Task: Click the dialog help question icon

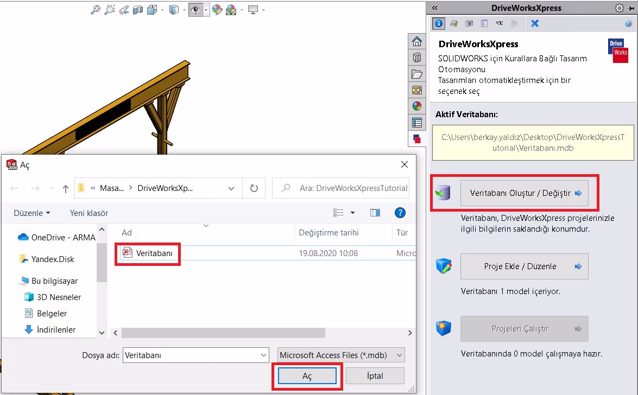Action: 400,213
